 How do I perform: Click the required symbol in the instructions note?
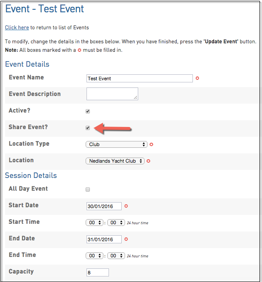(x=79, y=50)
